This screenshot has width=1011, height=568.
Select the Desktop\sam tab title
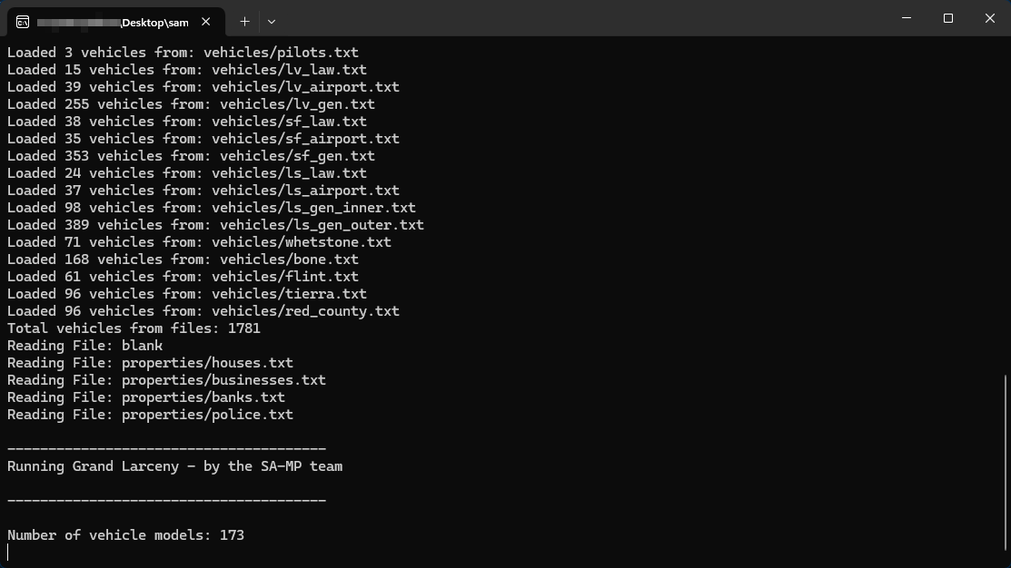(x=111, y=22)
